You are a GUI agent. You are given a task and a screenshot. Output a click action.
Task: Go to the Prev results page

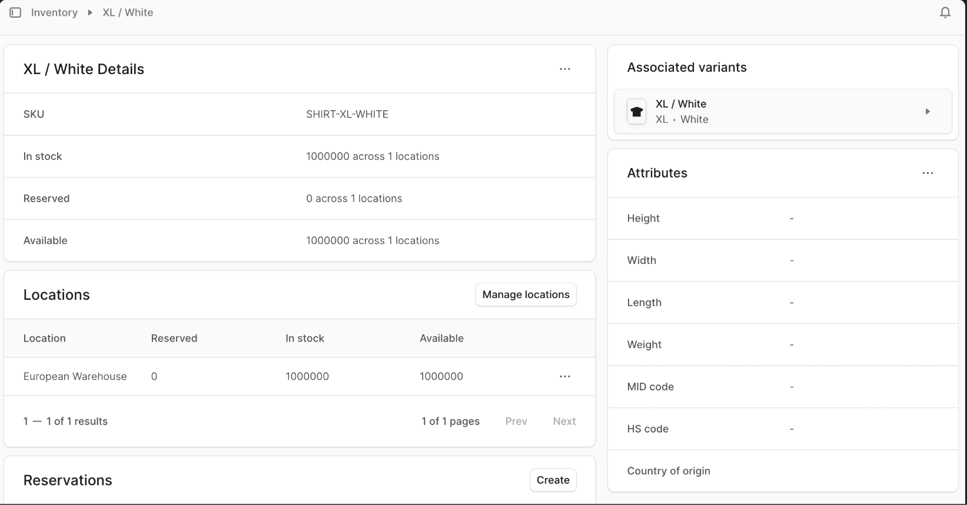tap(516, 421)
